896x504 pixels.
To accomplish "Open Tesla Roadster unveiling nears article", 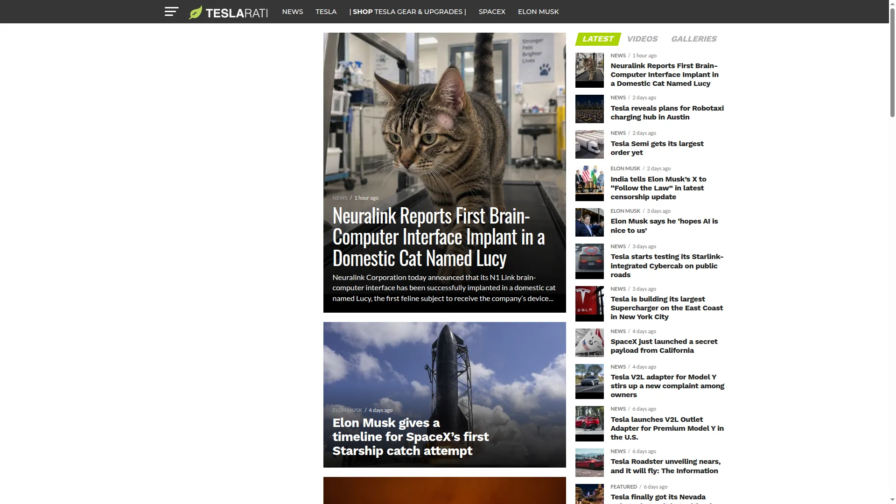I will [665, 466].
